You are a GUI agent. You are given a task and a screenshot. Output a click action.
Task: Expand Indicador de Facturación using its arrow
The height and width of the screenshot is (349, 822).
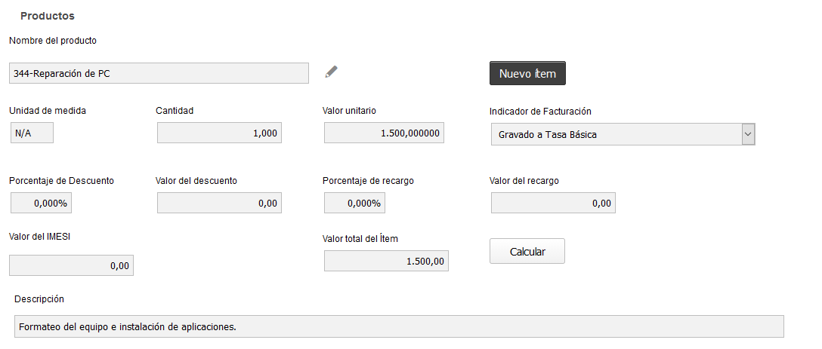[749, 134]
